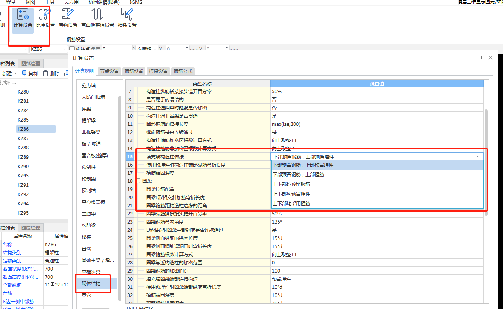Select KZ95 in component list

click(23, 213)
